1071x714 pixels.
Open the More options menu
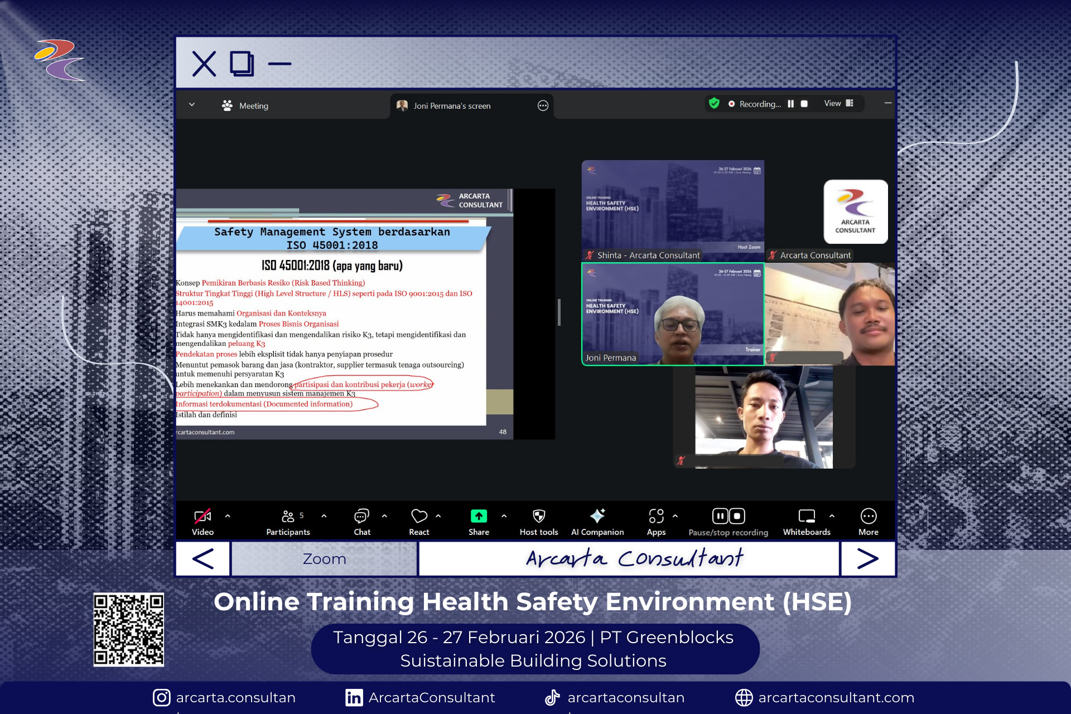click(x=868, y=517)
